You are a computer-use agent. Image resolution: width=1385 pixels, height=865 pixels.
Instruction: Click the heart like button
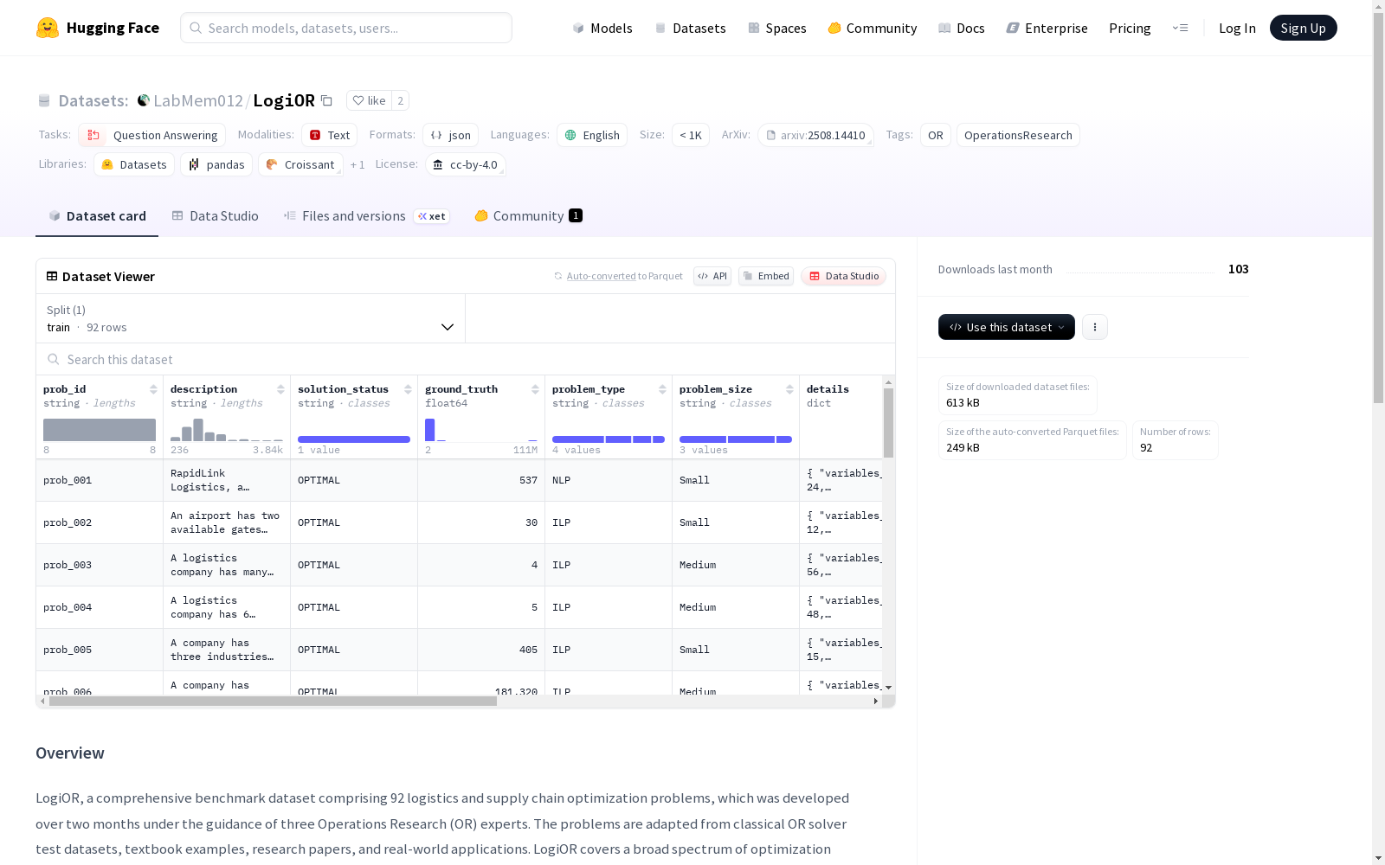pos(369,100)
